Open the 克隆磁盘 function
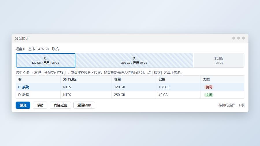 pos(60,105)
